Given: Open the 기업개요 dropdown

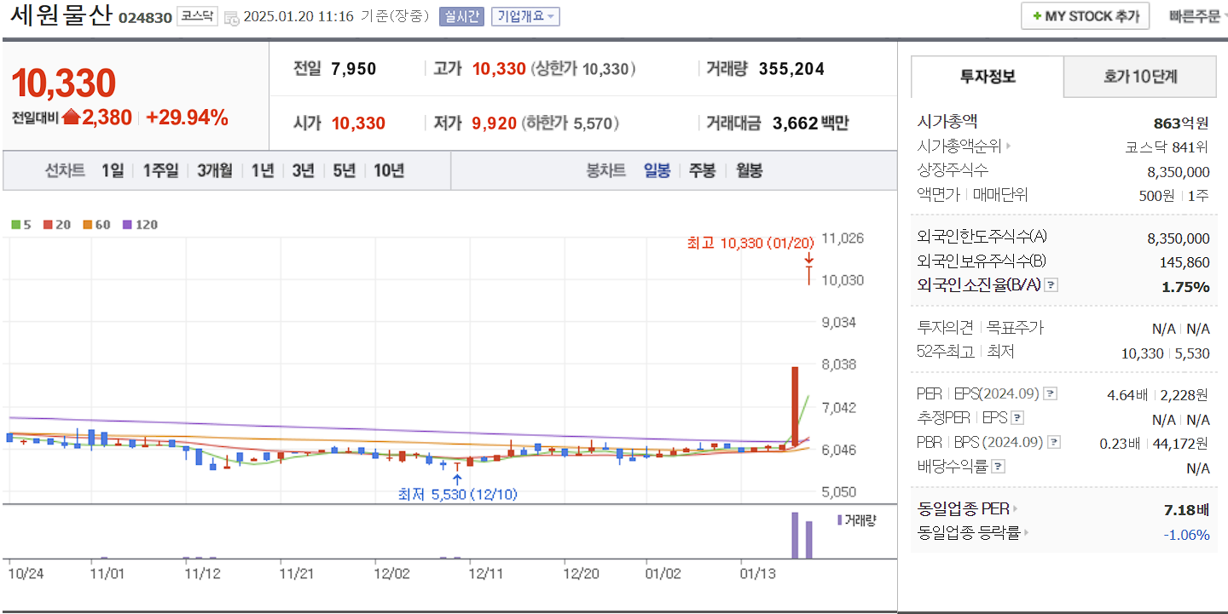Looking at the screenshot, I should pos(526,16).
